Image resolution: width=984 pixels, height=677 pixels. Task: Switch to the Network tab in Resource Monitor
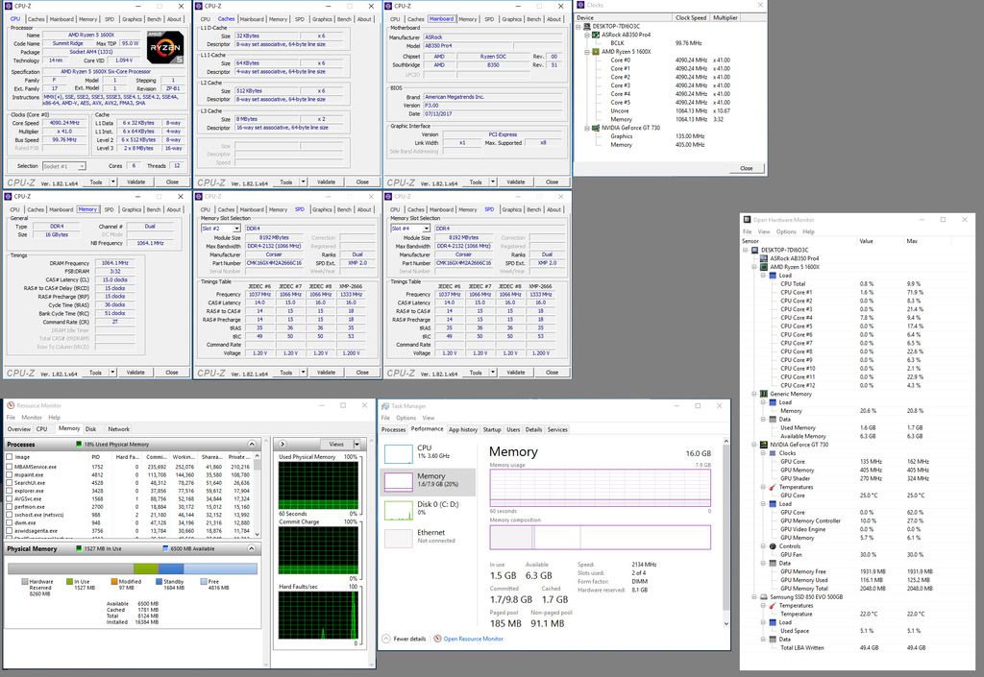pos(118,429)
